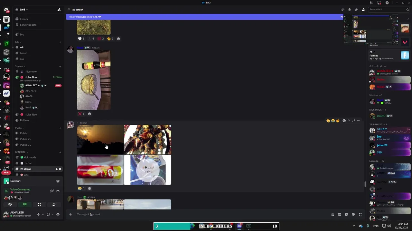The width and height of the screenshot is (412, 231).
Task: Mute the microphone in user panel
Action: click(38, 214)
